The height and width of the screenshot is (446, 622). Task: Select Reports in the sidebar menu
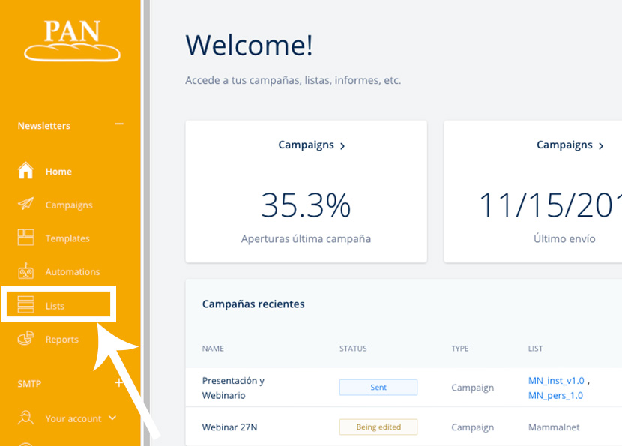coord(61,340)
